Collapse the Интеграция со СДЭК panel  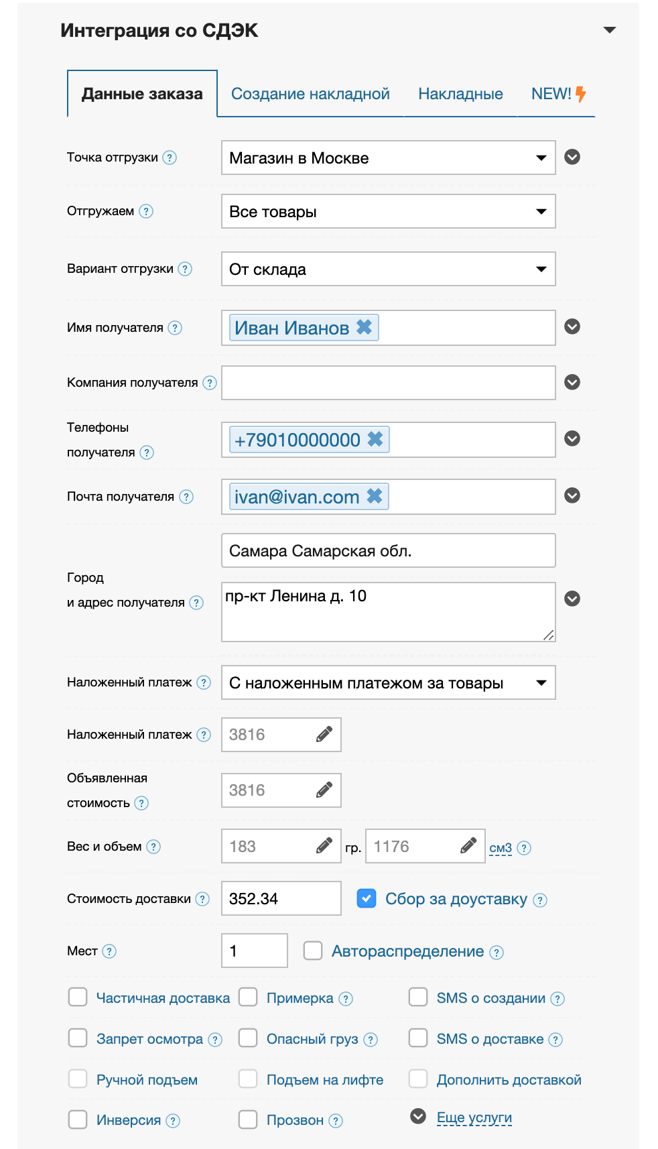click(x=609, y=30)
